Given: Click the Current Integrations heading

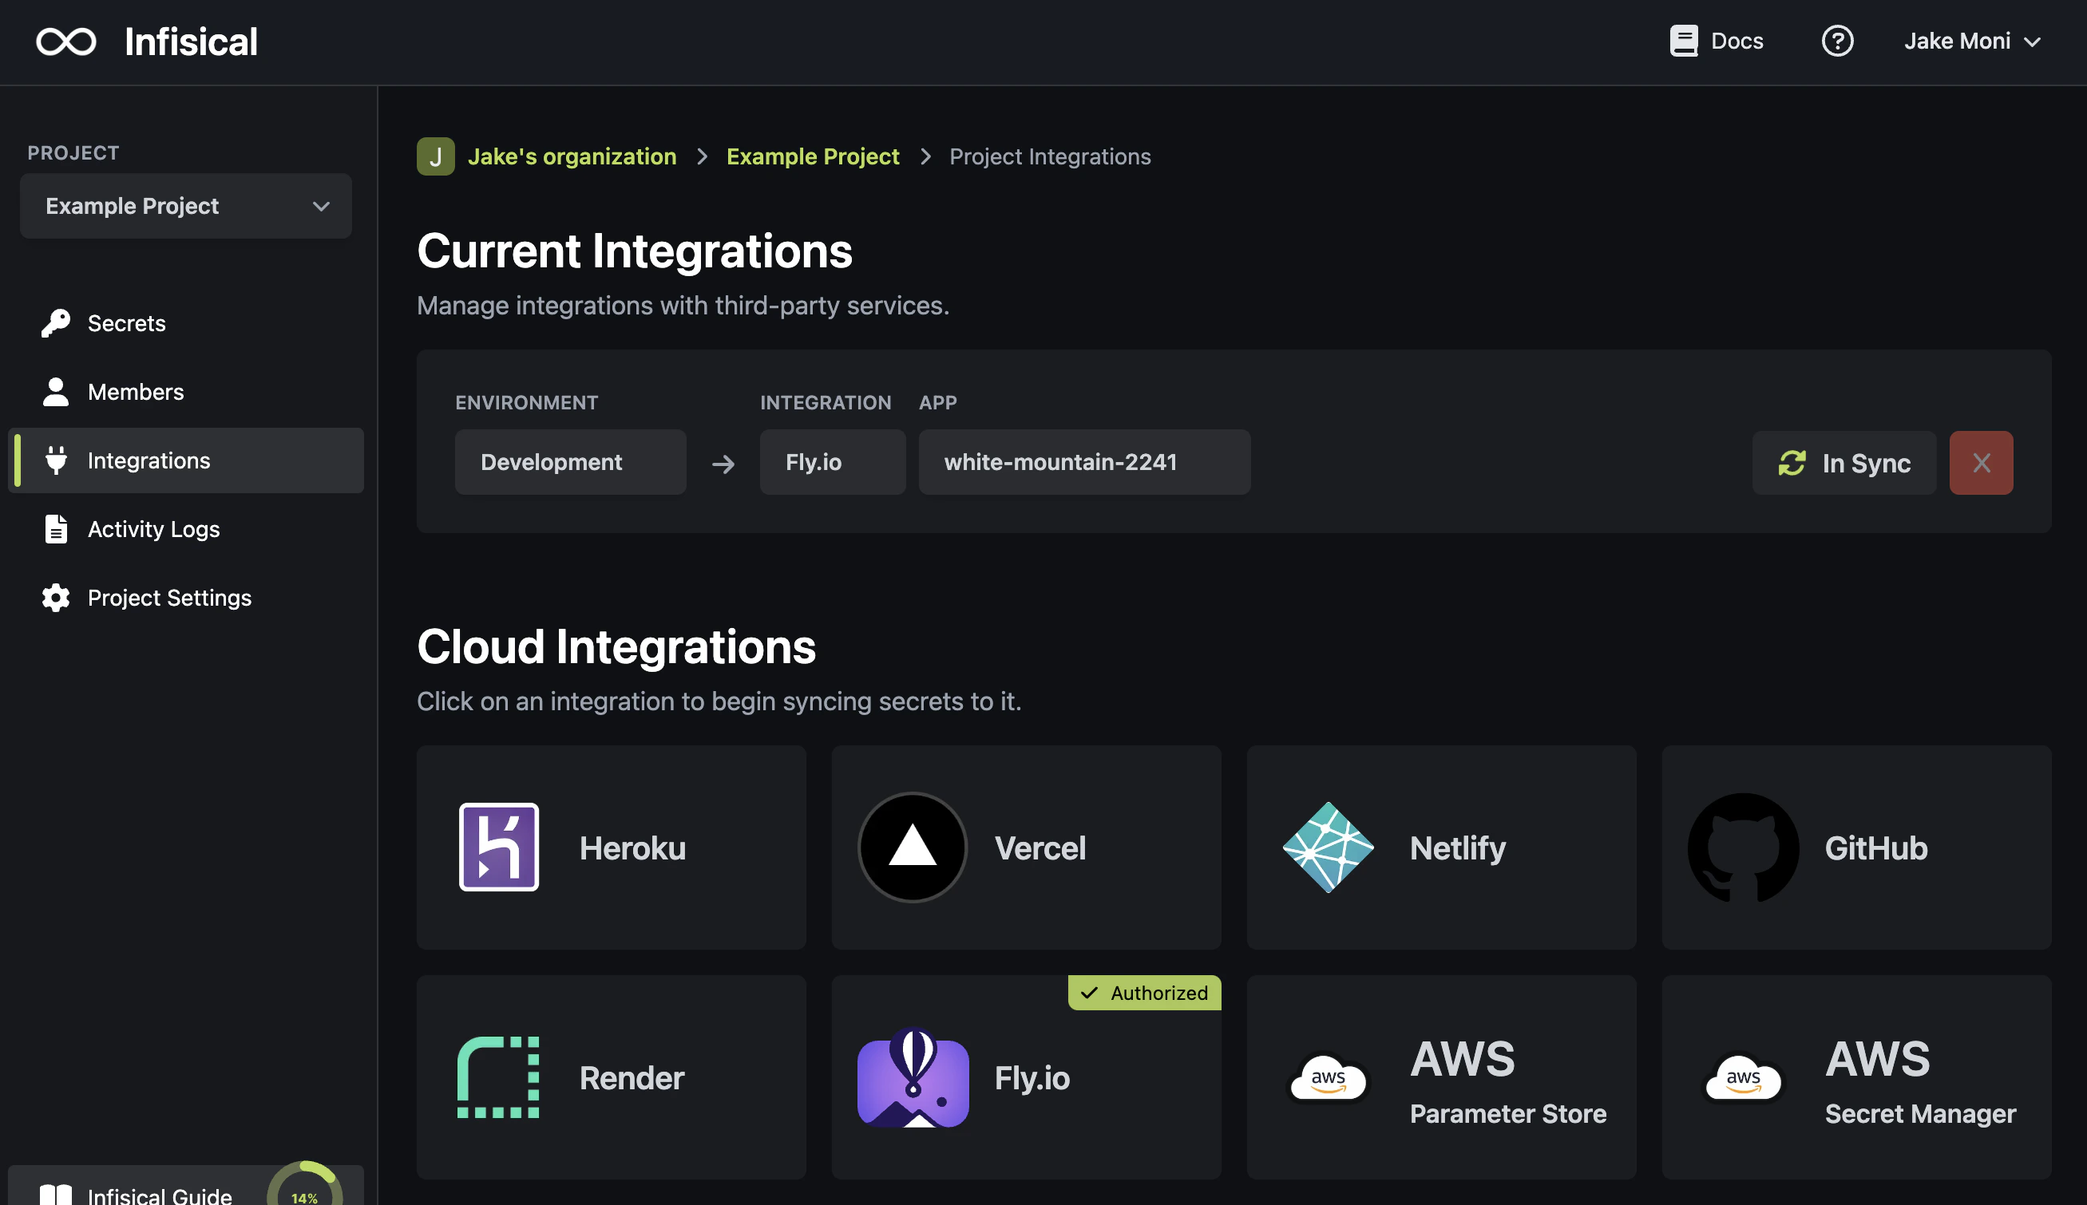Looking at the screenshot, I should [634, 251].
